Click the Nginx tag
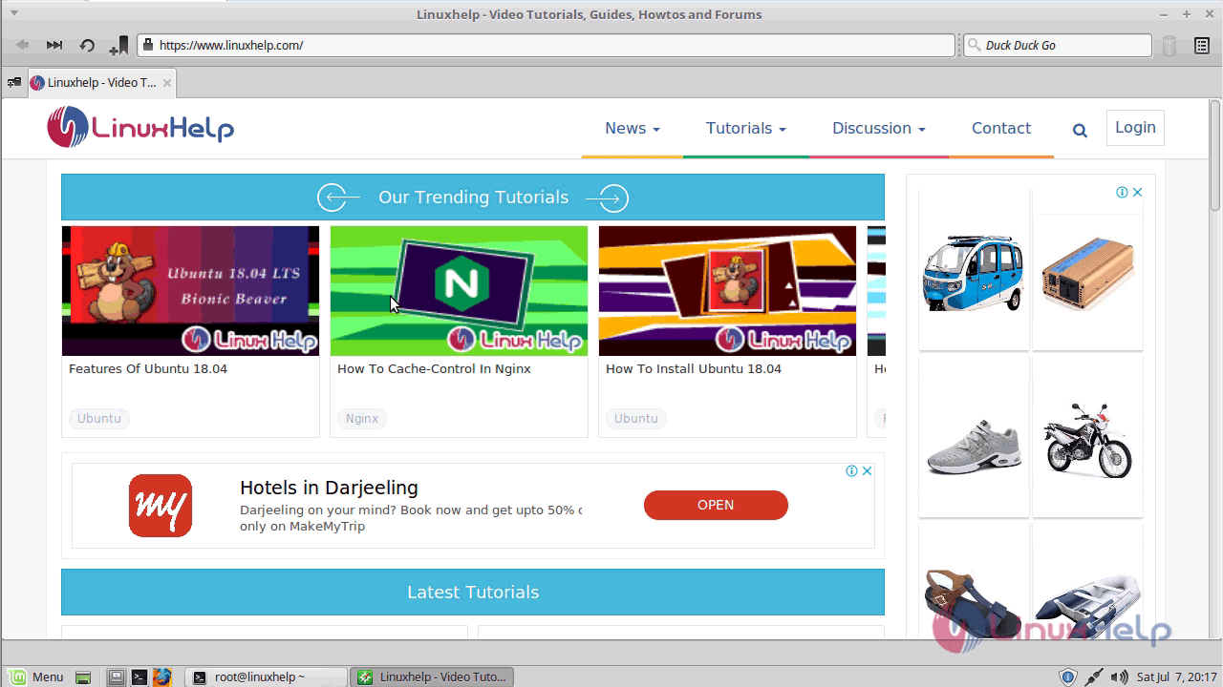The height and width of the screenshot is (687, 1223). [x=362, y=418]
